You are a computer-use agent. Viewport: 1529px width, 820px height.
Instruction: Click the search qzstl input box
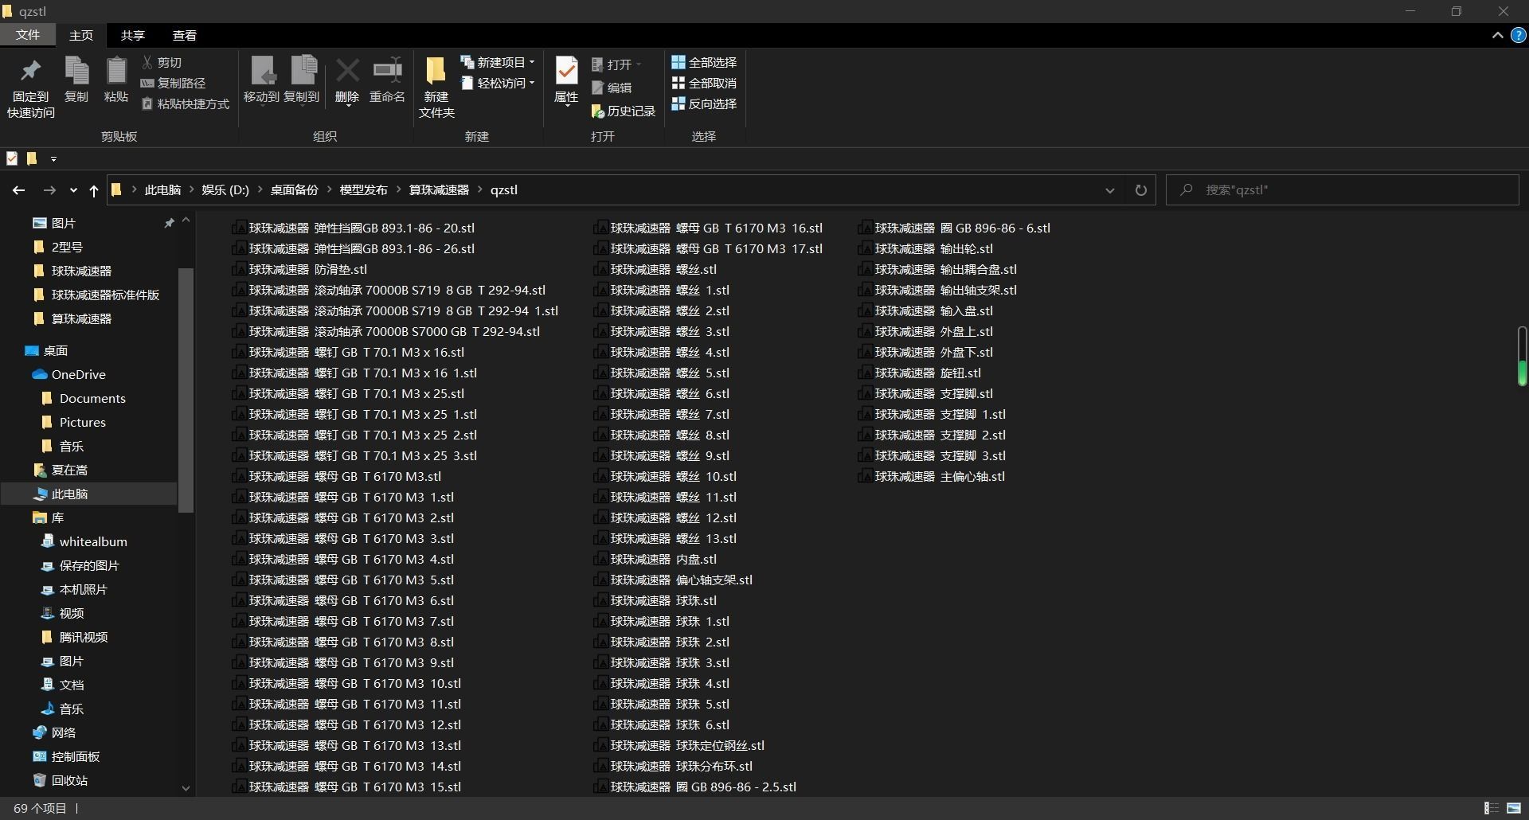click(1343, 190)
